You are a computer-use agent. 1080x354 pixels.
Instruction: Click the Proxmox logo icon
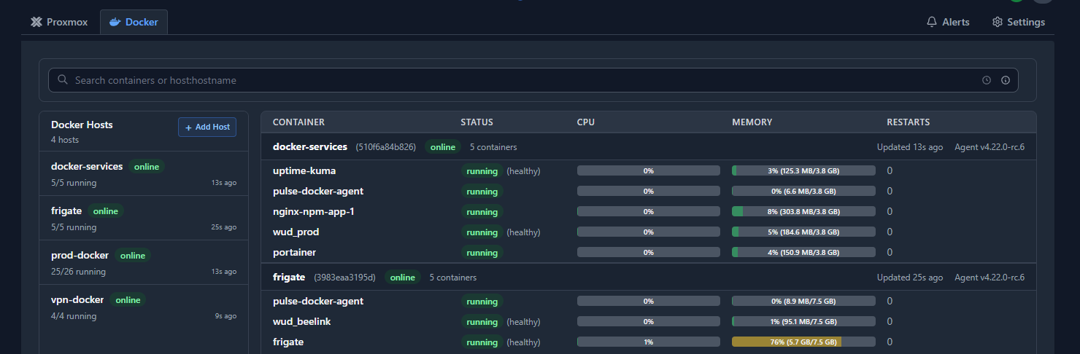coord(36,22)
